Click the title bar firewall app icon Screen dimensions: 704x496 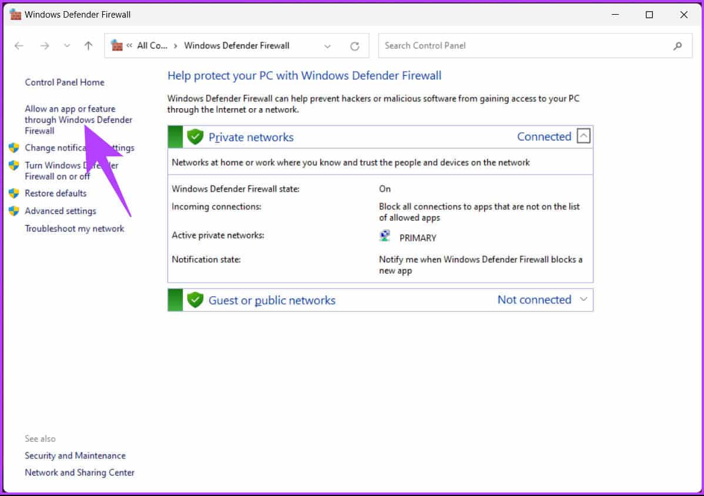point(15,14)
